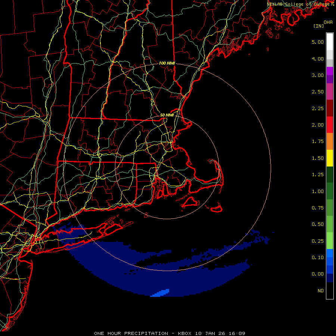Click the light green swatch beside 0.50
Viewport: 336px width, 336px height.
coord(330,224)
